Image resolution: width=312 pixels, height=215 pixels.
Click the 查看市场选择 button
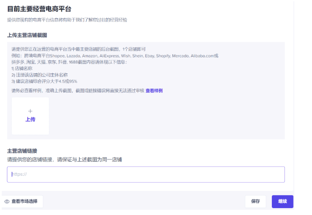[x=22, y=202]
